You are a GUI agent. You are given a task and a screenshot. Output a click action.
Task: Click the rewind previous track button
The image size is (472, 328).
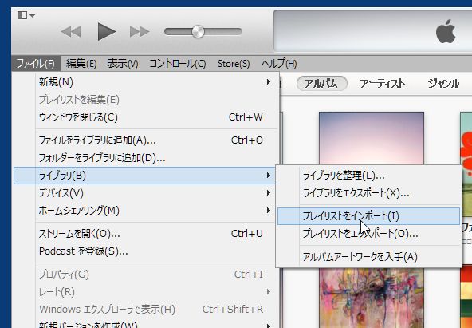pyautogui.click(x=71, y=32)
